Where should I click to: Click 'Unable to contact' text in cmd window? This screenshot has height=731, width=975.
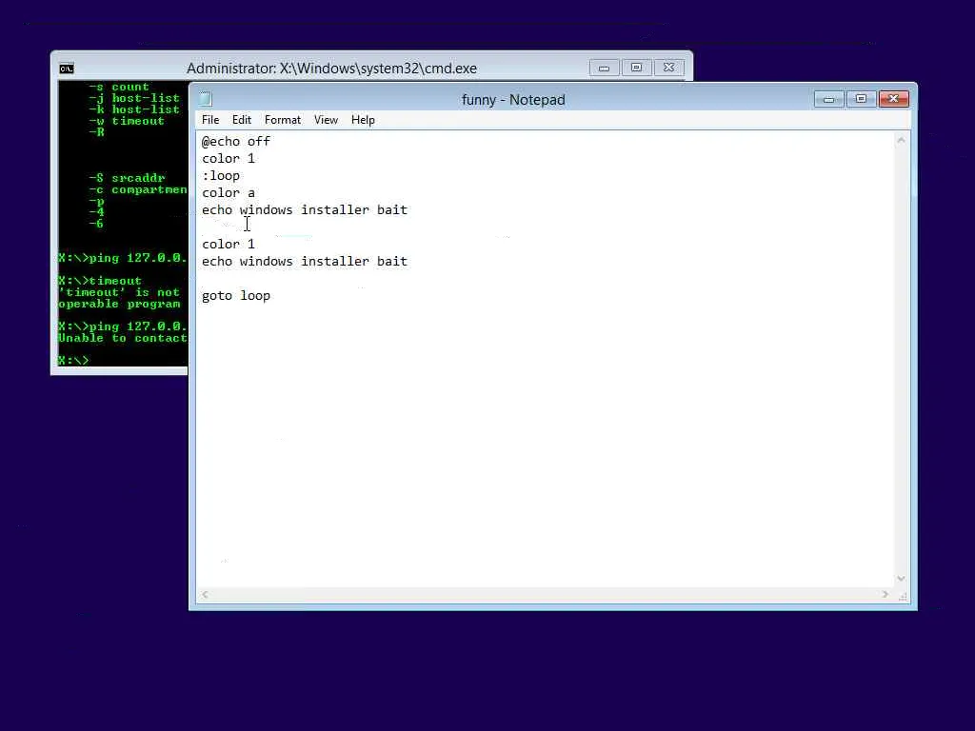pos(123,338)
